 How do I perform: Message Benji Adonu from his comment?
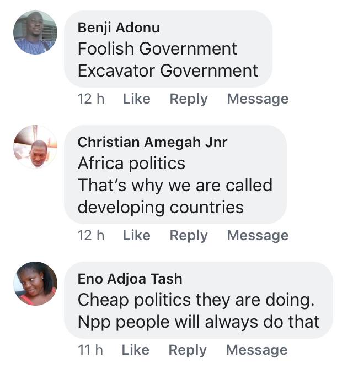coord(258,99)
